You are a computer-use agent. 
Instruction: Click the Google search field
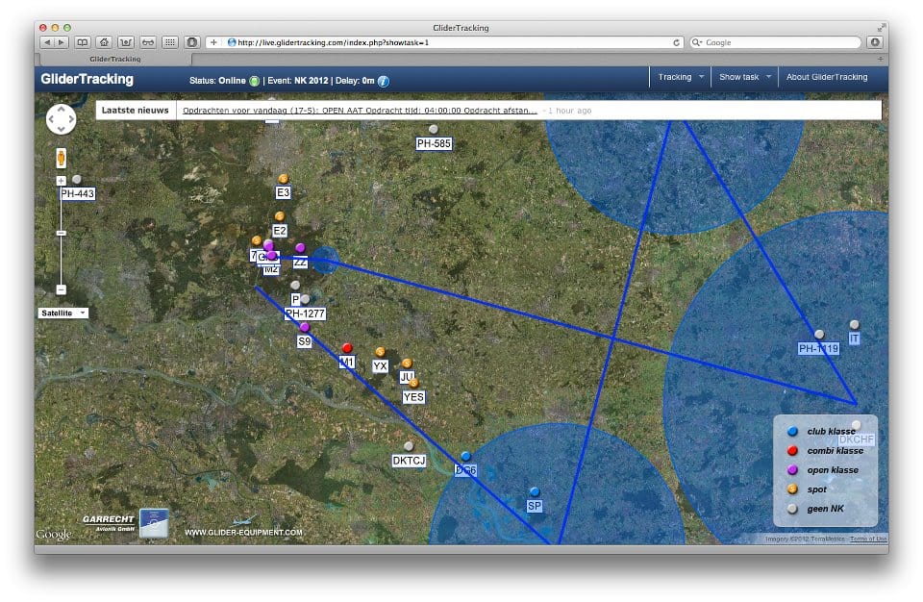776,42
